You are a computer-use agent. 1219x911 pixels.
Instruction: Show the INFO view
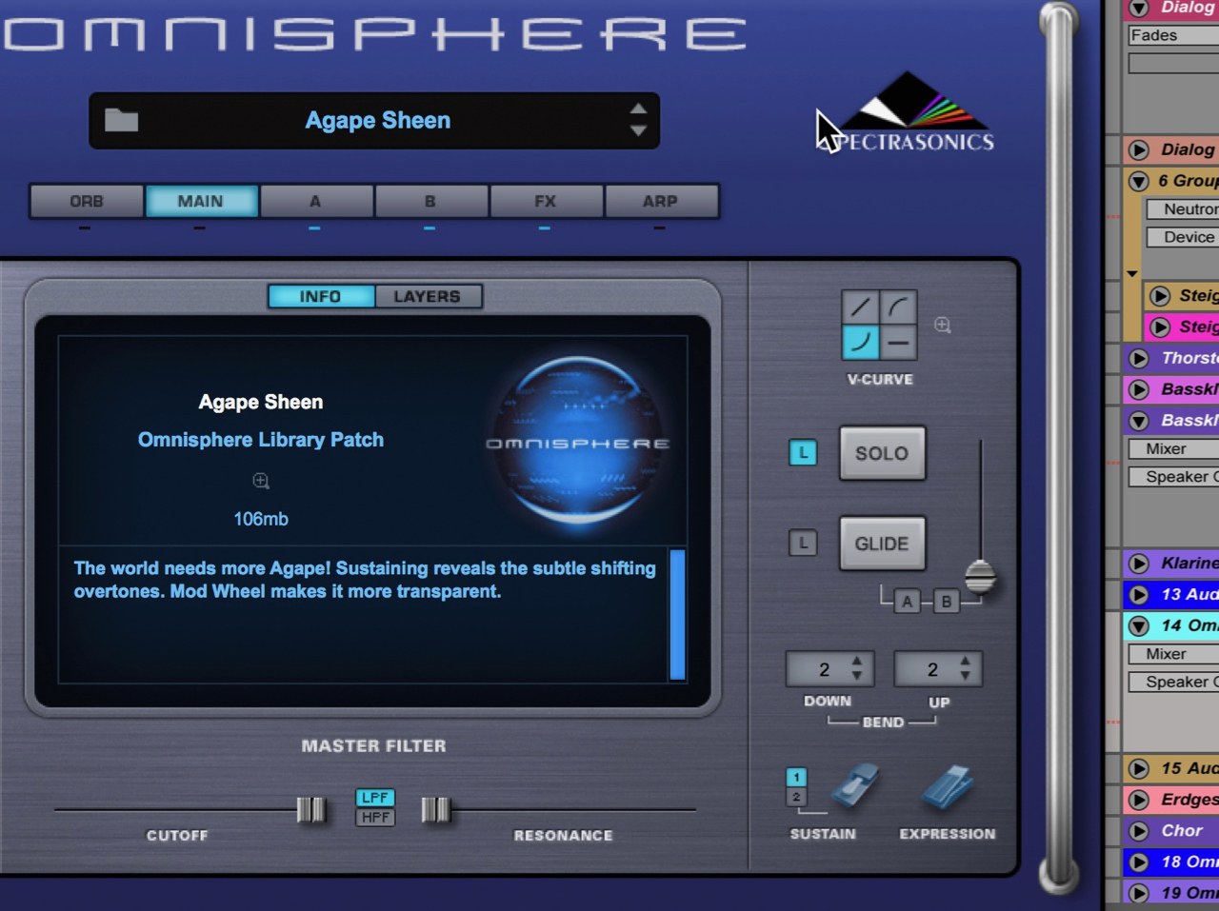pyautogui.click(x=321, y=297)
